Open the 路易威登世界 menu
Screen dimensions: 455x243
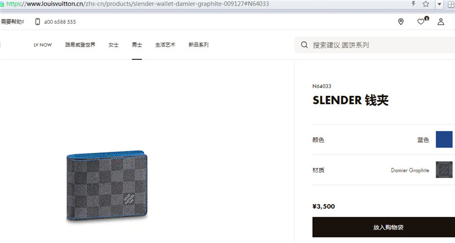point(80,45)
